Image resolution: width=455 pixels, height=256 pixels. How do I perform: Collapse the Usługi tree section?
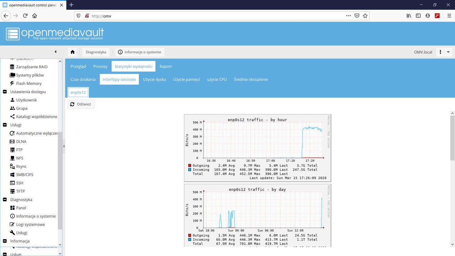click(5, 125)
